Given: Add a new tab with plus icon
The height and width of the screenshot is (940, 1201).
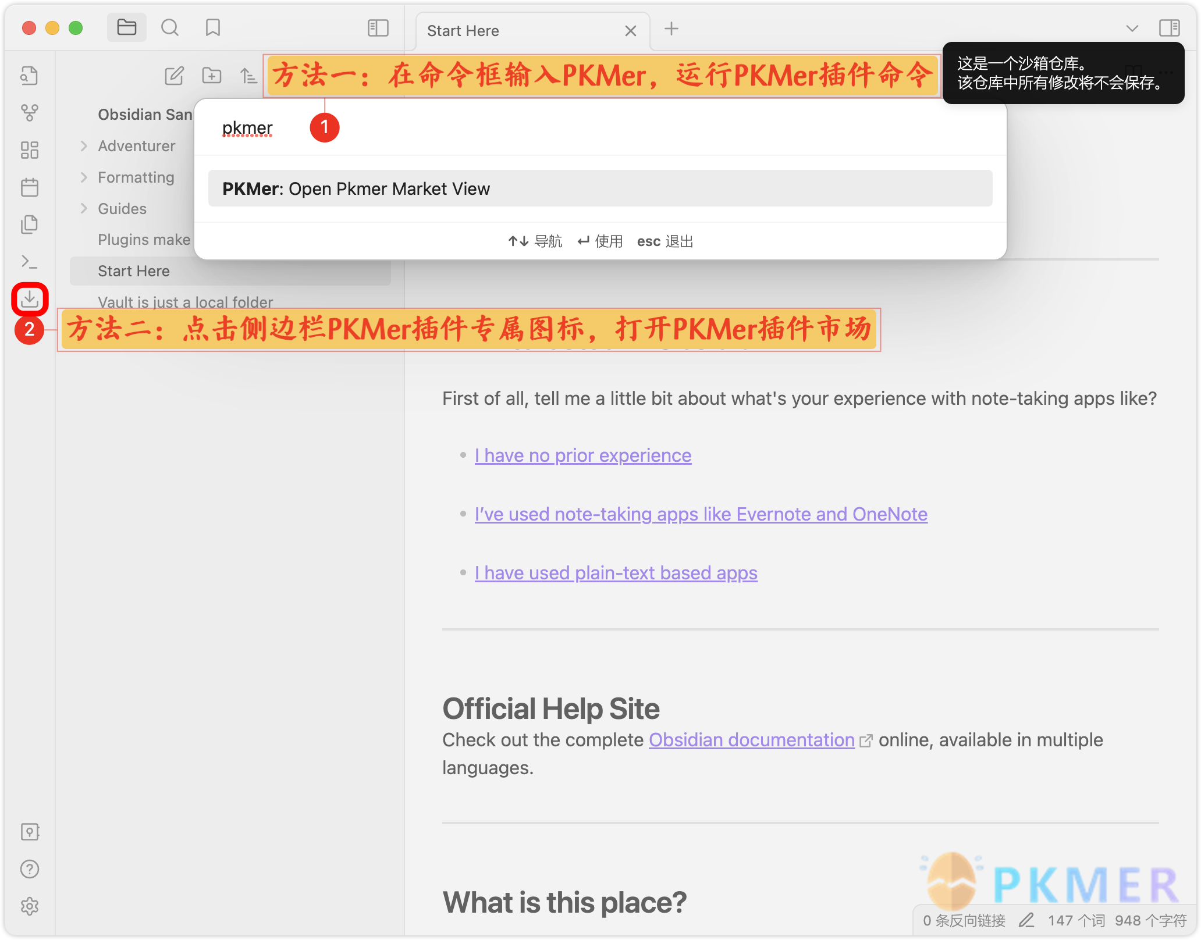Looking at the screenshot, I should [x=671, y=28].
